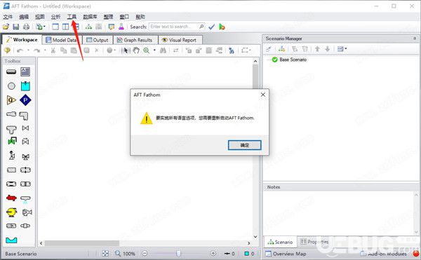
Task: Click the Save disk icon
Action: pyautogui.click(x=16, y=27)
